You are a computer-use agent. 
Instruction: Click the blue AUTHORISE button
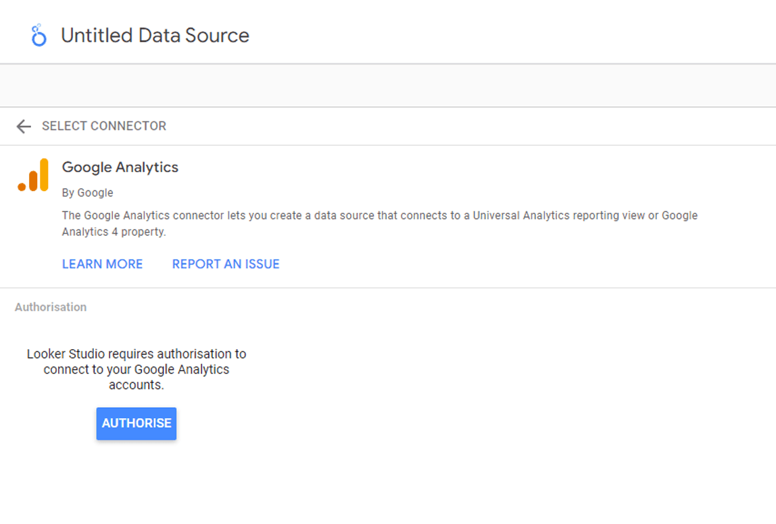tap(137, 423)
